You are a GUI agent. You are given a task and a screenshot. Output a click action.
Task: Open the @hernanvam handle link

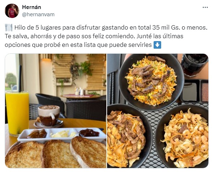(x=38, y=14)
